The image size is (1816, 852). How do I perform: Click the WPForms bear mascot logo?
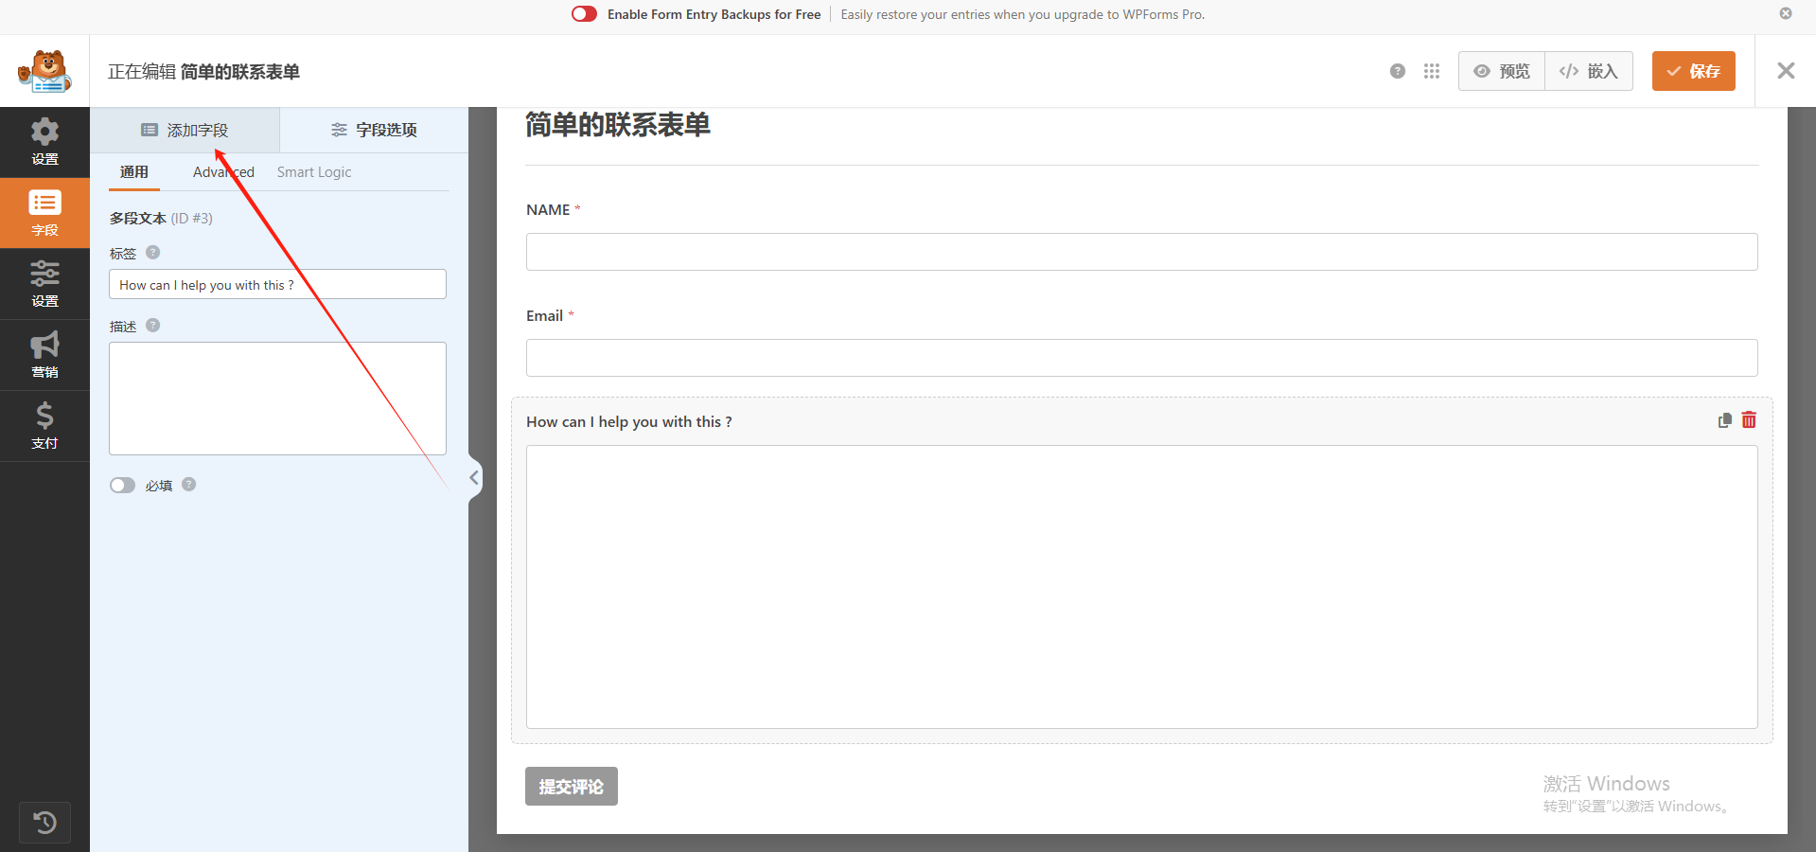tap(44, 71)
